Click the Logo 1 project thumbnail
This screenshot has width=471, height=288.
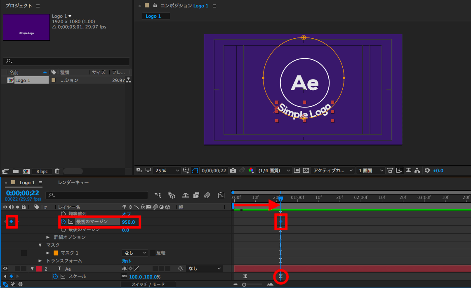click(26, 28)
